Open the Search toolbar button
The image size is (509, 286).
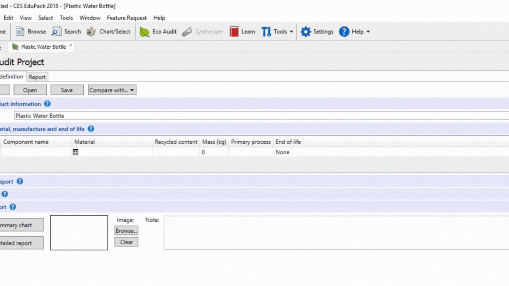66,31
